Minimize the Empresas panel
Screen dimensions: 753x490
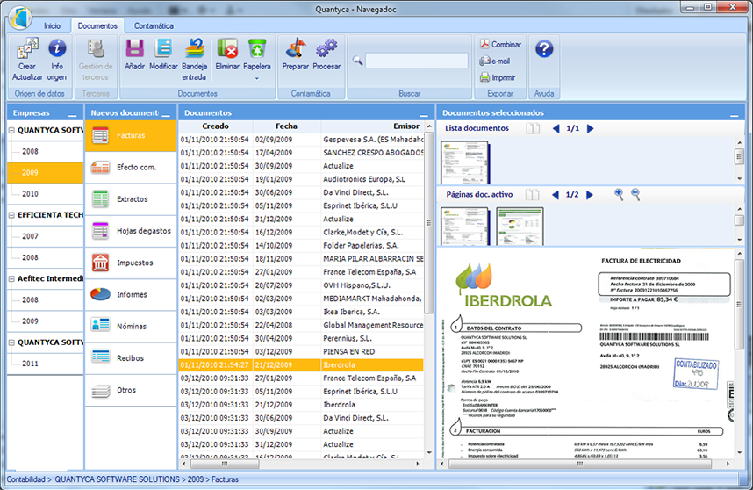[x=73, y=115]
